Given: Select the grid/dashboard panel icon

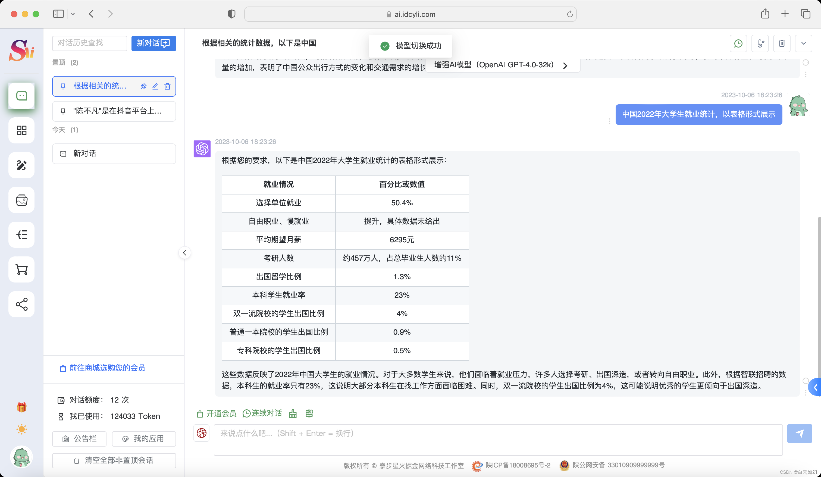Looking at the screenshot, I should coord(21,131).
